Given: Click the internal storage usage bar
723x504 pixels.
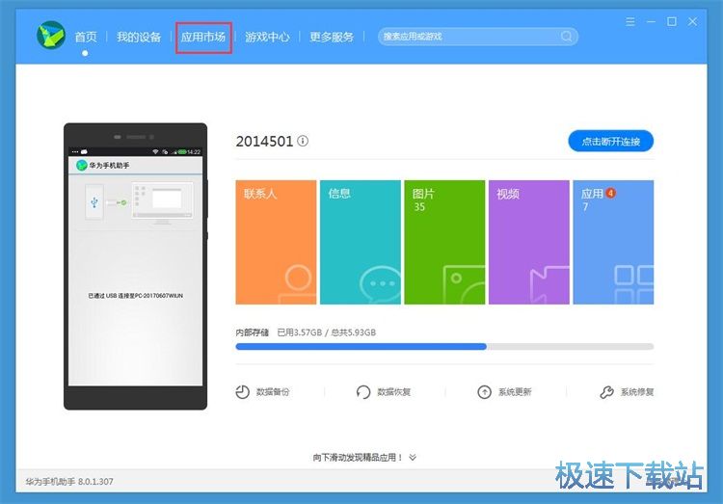Looking at the screenshot, I should click(x=444, y=346).
